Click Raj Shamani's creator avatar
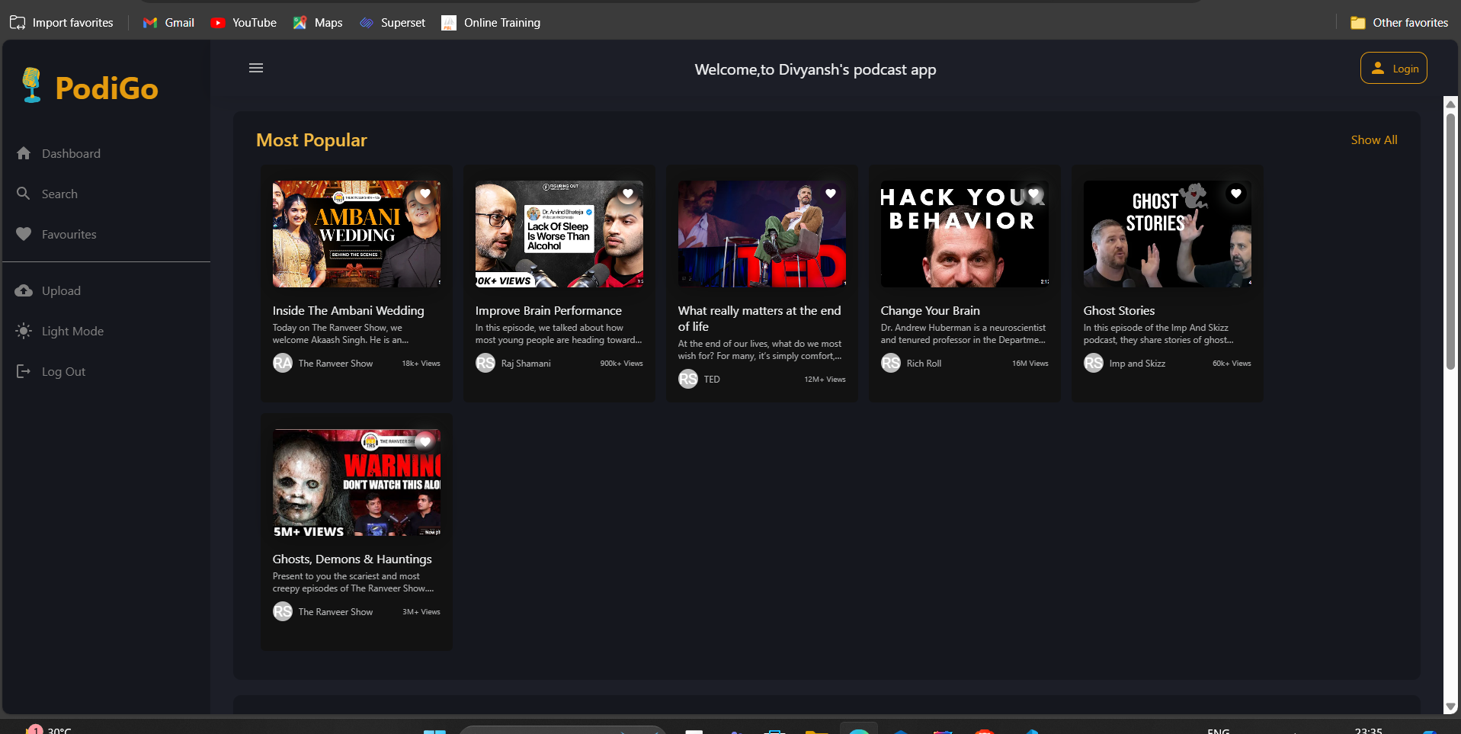The height and width of the screenshot is (734, 1461). click(x=485, y=364)
